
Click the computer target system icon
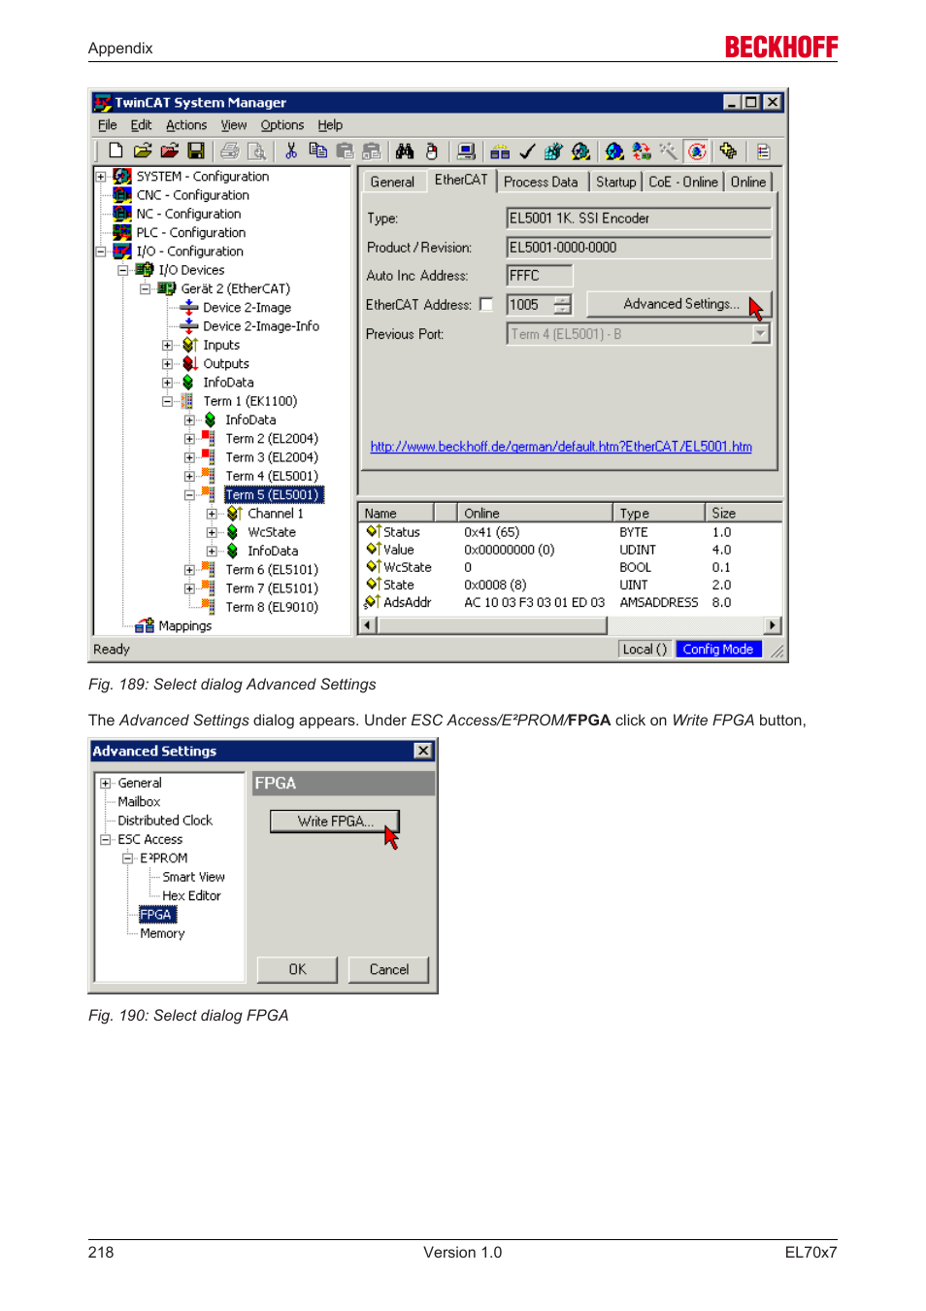point(467,151)
